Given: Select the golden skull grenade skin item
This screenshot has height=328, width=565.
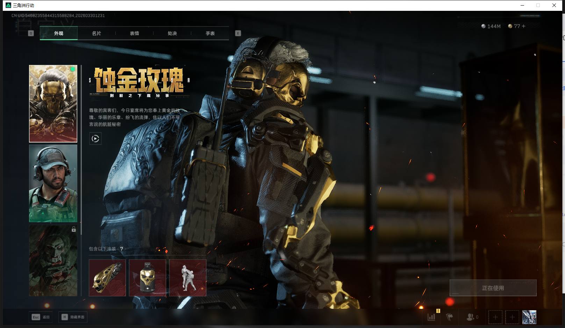Looking at the screenshot, I should click(148, 278).
